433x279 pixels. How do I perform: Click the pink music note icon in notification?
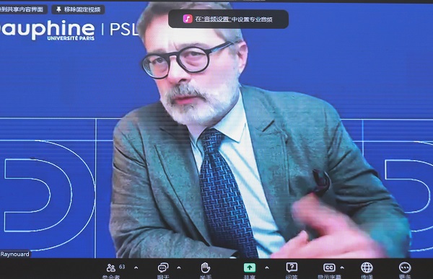(x=188, y=19)
